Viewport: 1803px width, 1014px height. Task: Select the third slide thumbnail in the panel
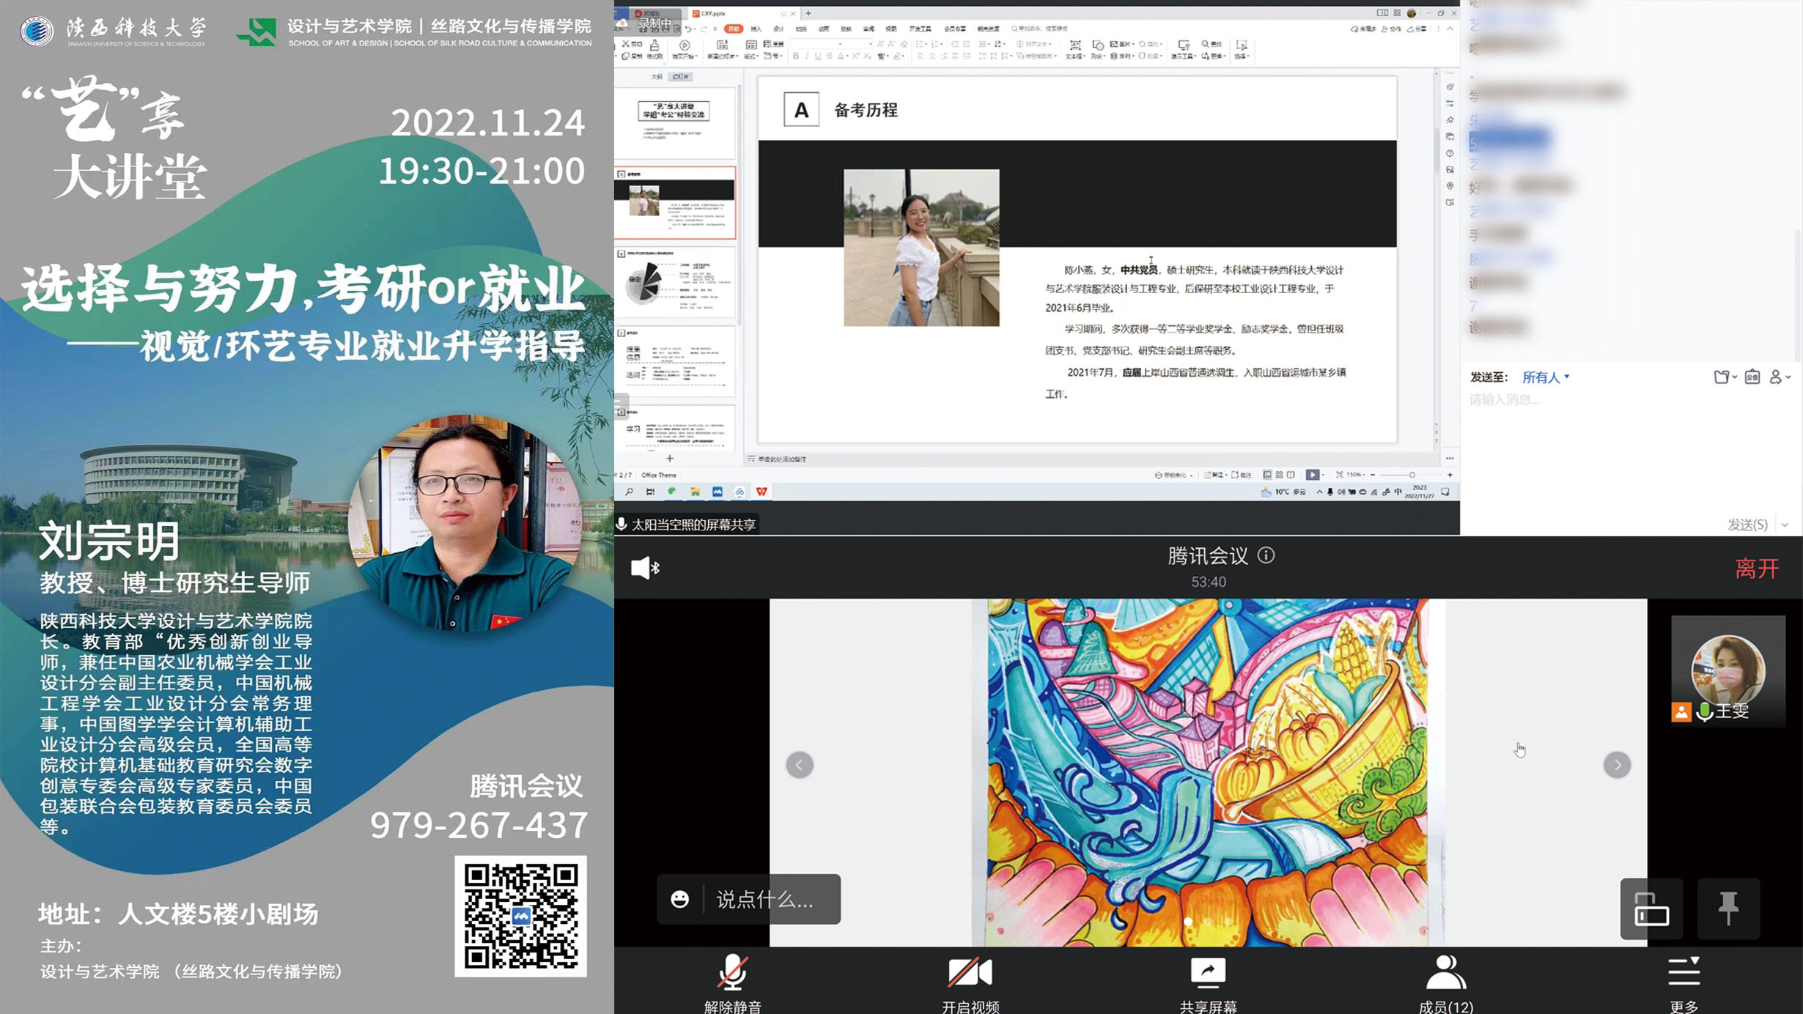tap(675, 282)
